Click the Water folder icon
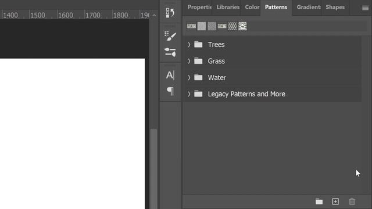This screenshot has width=372, height=209. [x=198, y=77]
